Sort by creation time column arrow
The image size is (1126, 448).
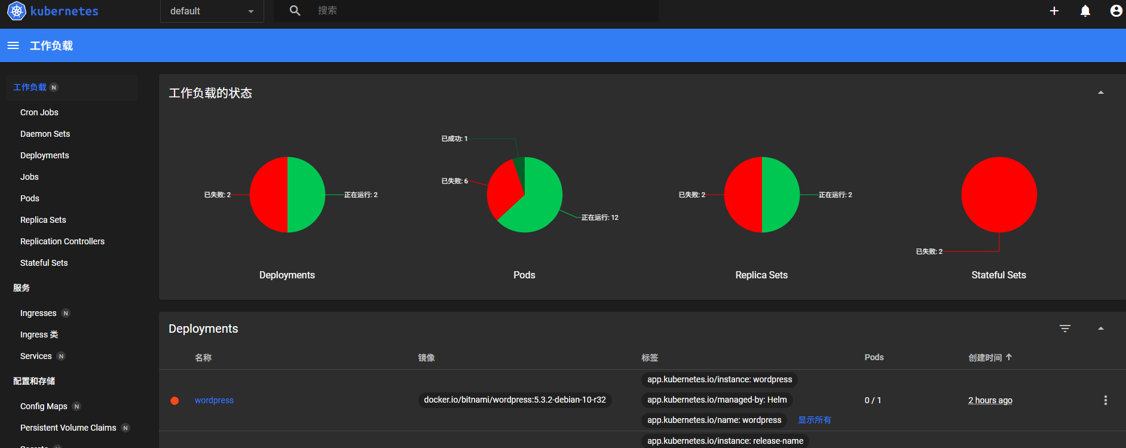pyautogui.click(x=1009, y=357)
